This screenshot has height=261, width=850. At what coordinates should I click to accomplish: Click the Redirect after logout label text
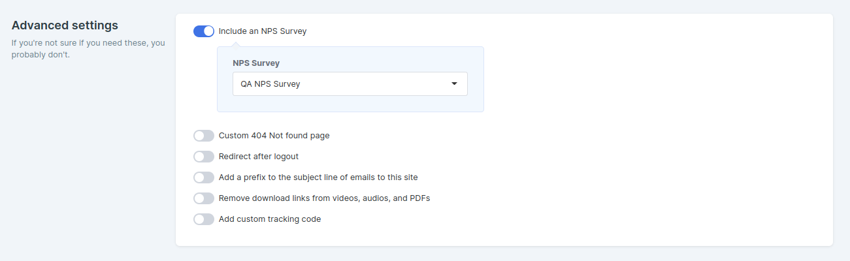click(x=259, y=157)
